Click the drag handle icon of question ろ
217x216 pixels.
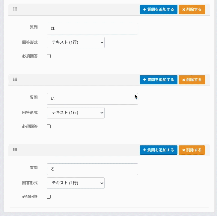[15, 150]
